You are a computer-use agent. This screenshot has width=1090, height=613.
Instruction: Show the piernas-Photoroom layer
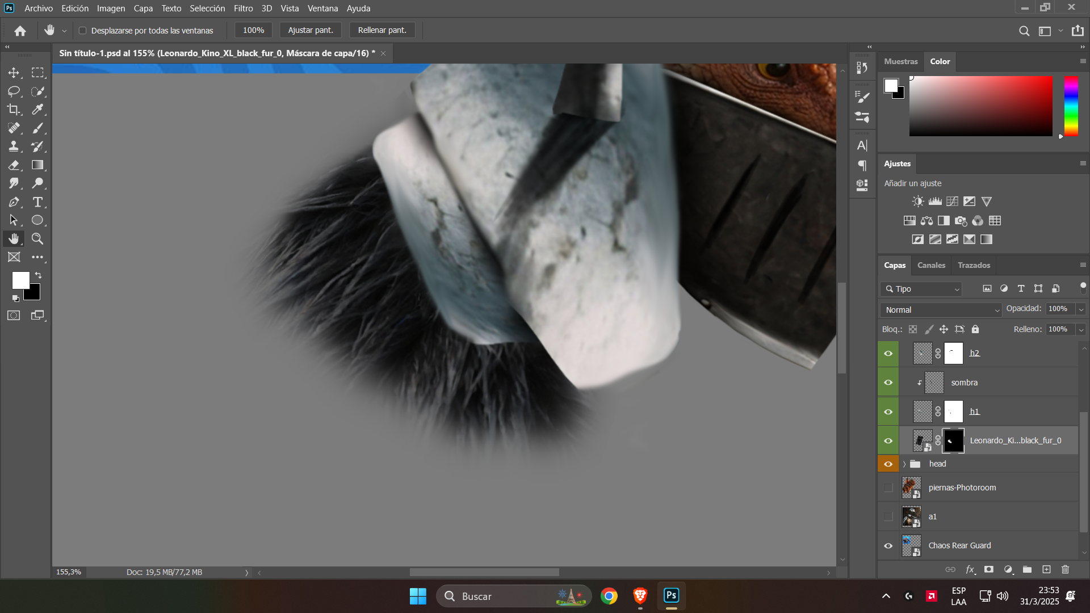click(888, 488)
